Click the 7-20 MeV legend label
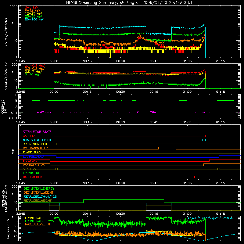Screen dimensions: 244x244 (33, 75)
